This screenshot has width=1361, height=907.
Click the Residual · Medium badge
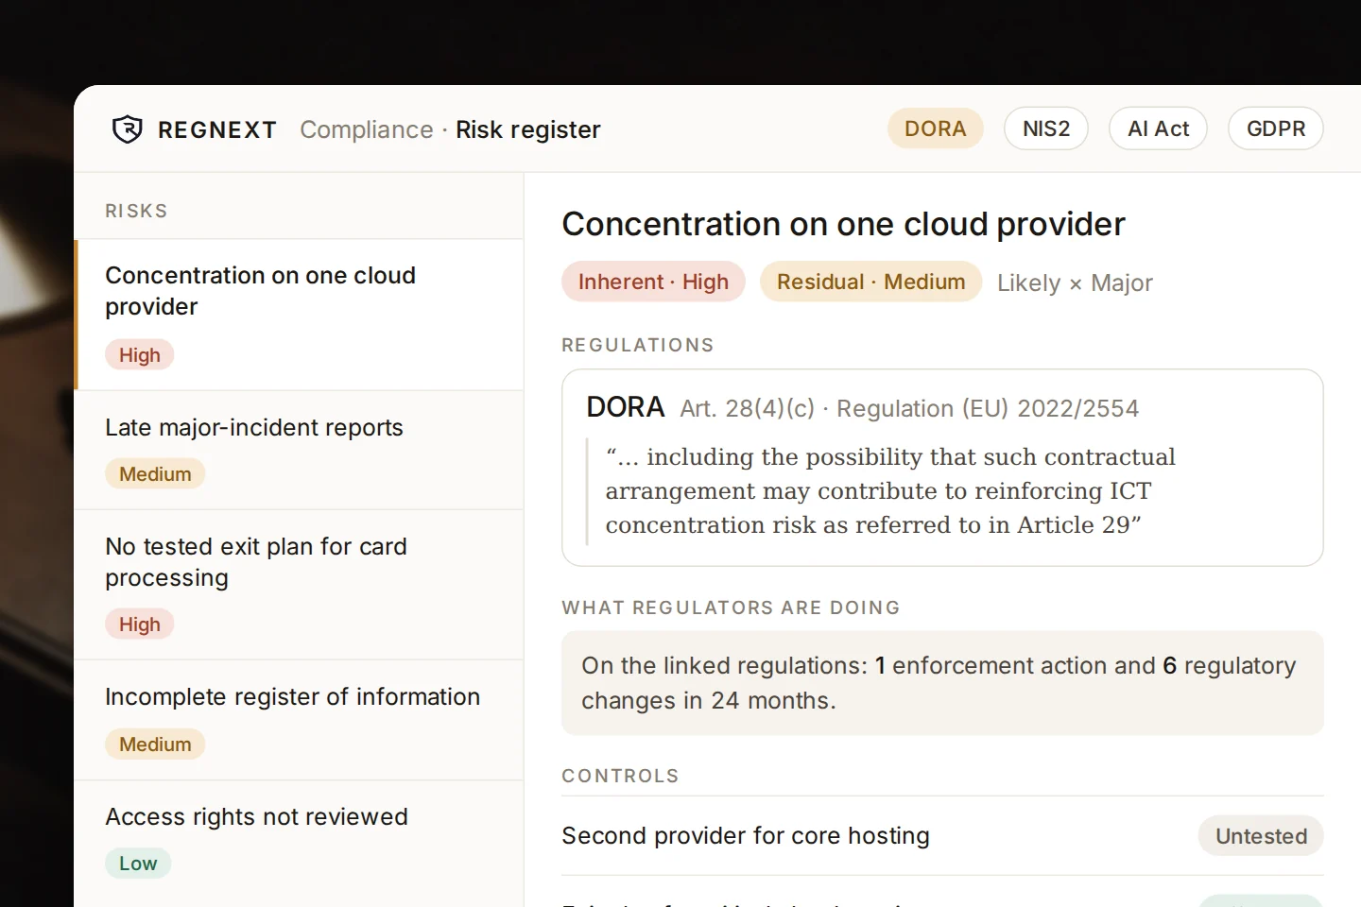[871, 282]
